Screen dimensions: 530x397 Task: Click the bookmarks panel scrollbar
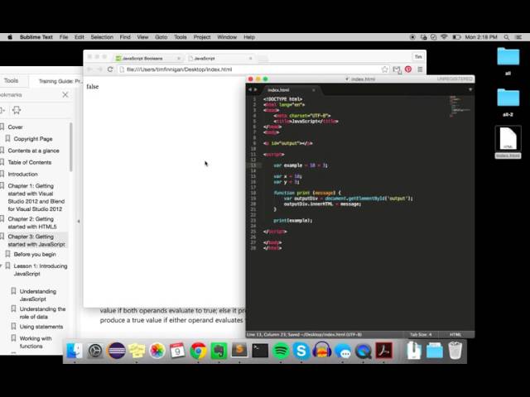click(x=71, y=147)
